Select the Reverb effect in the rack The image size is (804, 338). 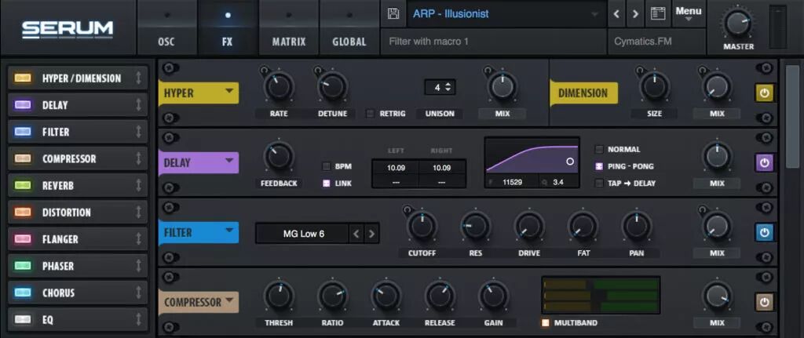pyautogui.click(x=78, y=185)
